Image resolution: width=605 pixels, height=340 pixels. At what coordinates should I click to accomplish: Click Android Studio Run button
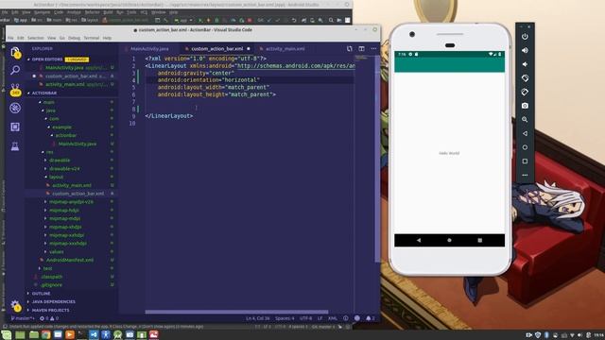(200, 20)
